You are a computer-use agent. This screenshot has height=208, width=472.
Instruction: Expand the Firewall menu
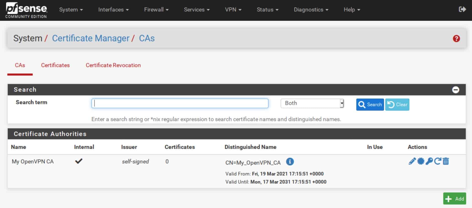(x=156, y=10)
